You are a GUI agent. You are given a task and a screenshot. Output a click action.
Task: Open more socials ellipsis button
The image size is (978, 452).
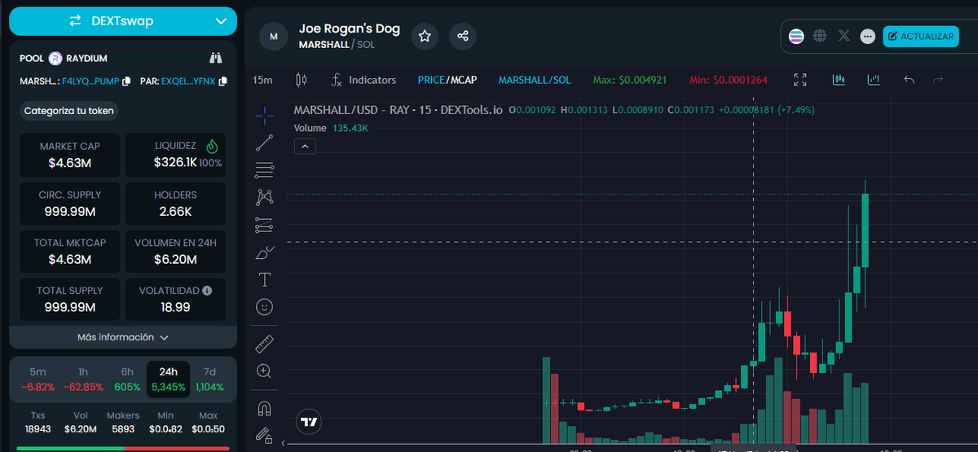[x=867, y=36]
